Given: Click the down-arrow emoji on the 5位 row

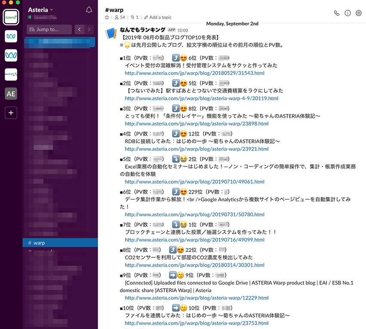Looking at the screenshot, I should [x=176, y=159].
